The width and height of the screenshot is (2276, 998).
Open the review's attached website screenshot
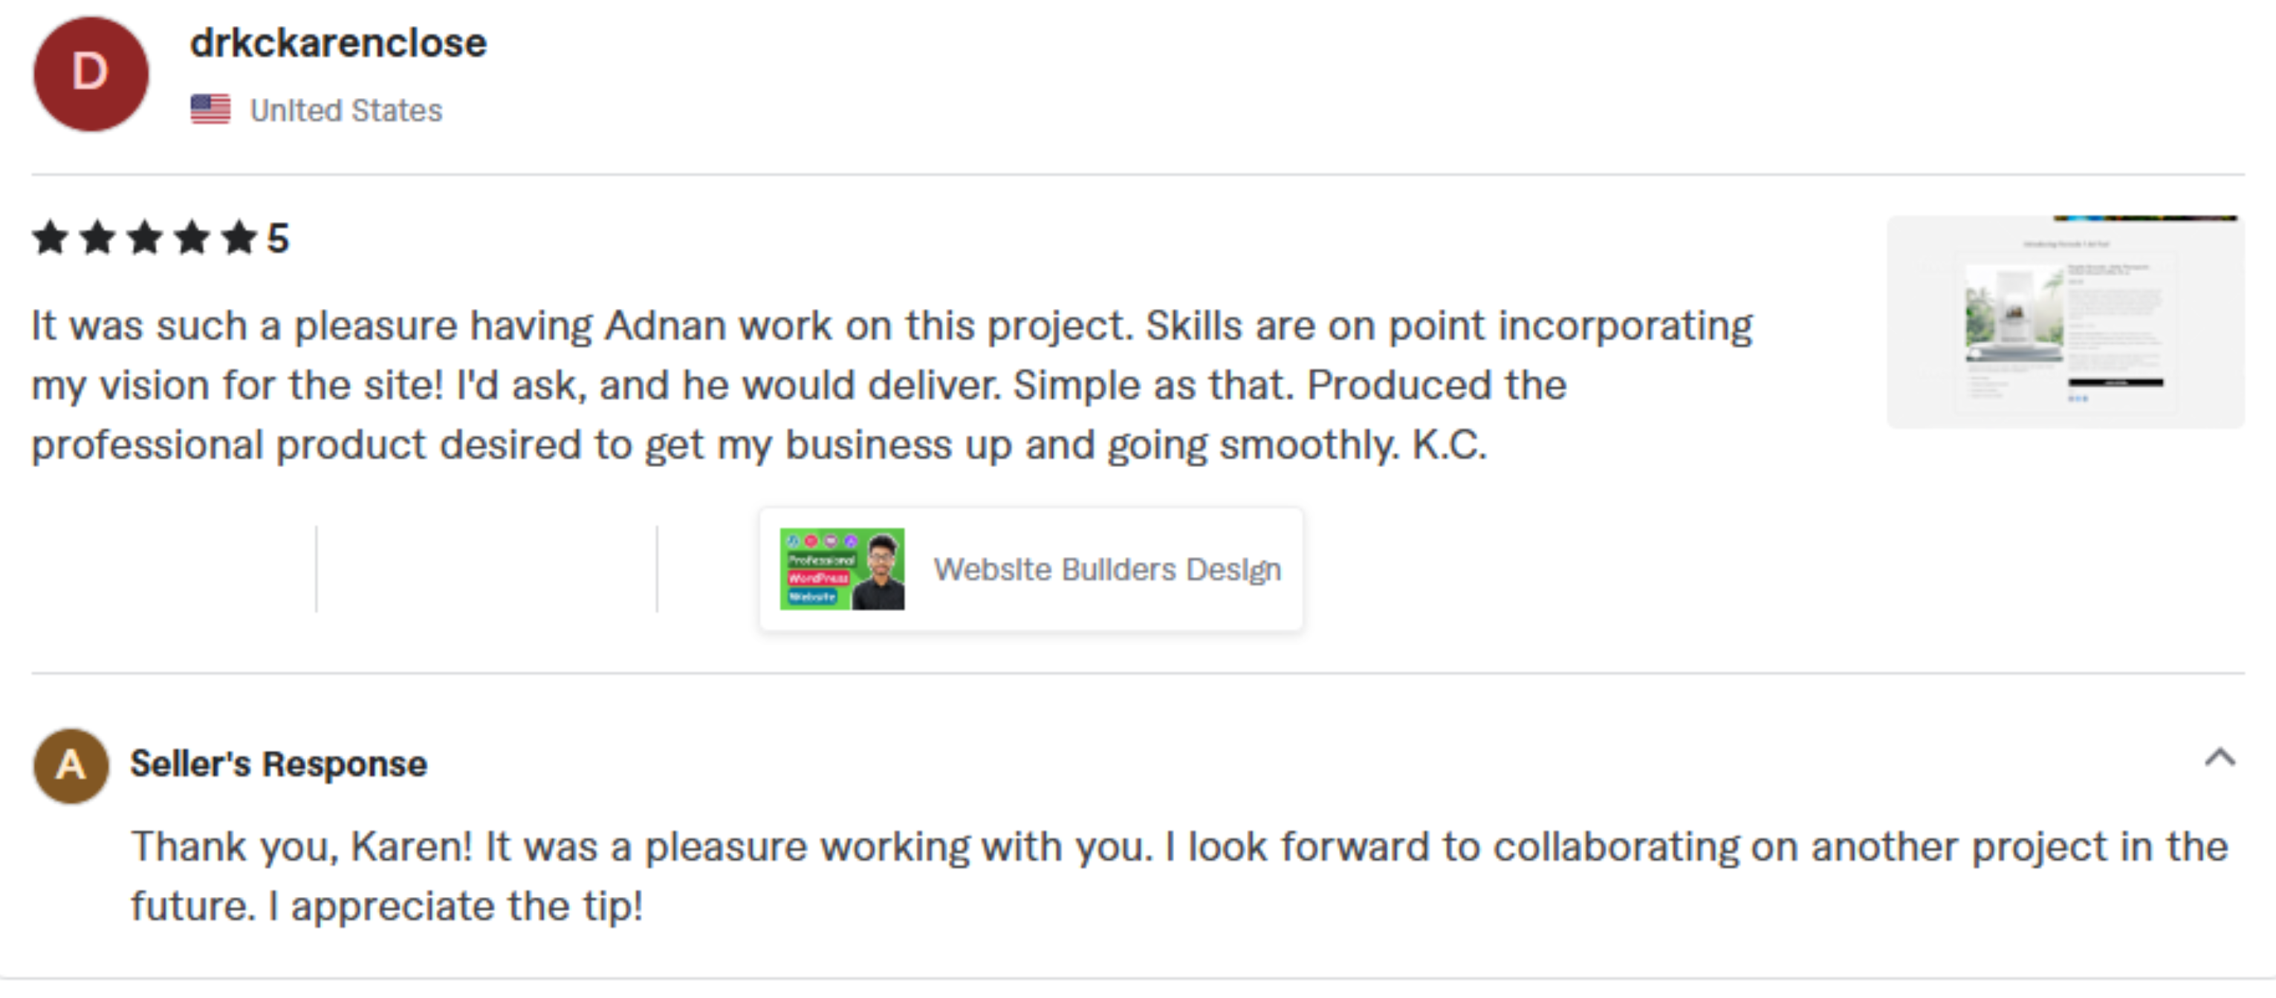point(2065,322)
